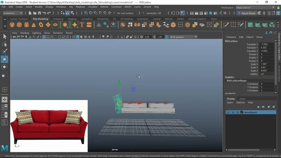Click the Translate X value field
The width and height of the screenshot is (281, 158).
[267, 44]
